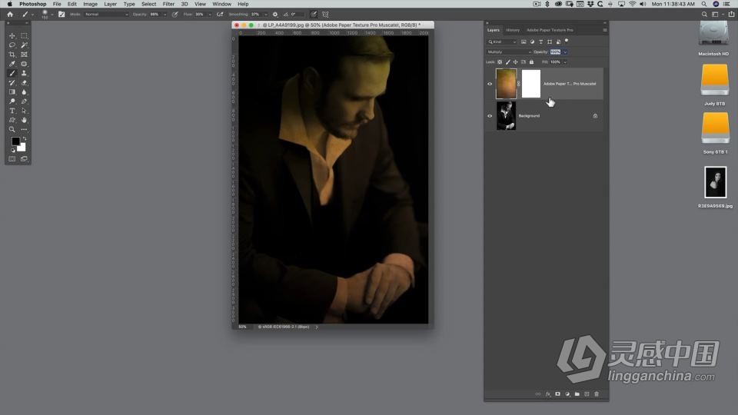
Task: Open the Edit Toolbar three-dots menu
Action: coord(24,129)
